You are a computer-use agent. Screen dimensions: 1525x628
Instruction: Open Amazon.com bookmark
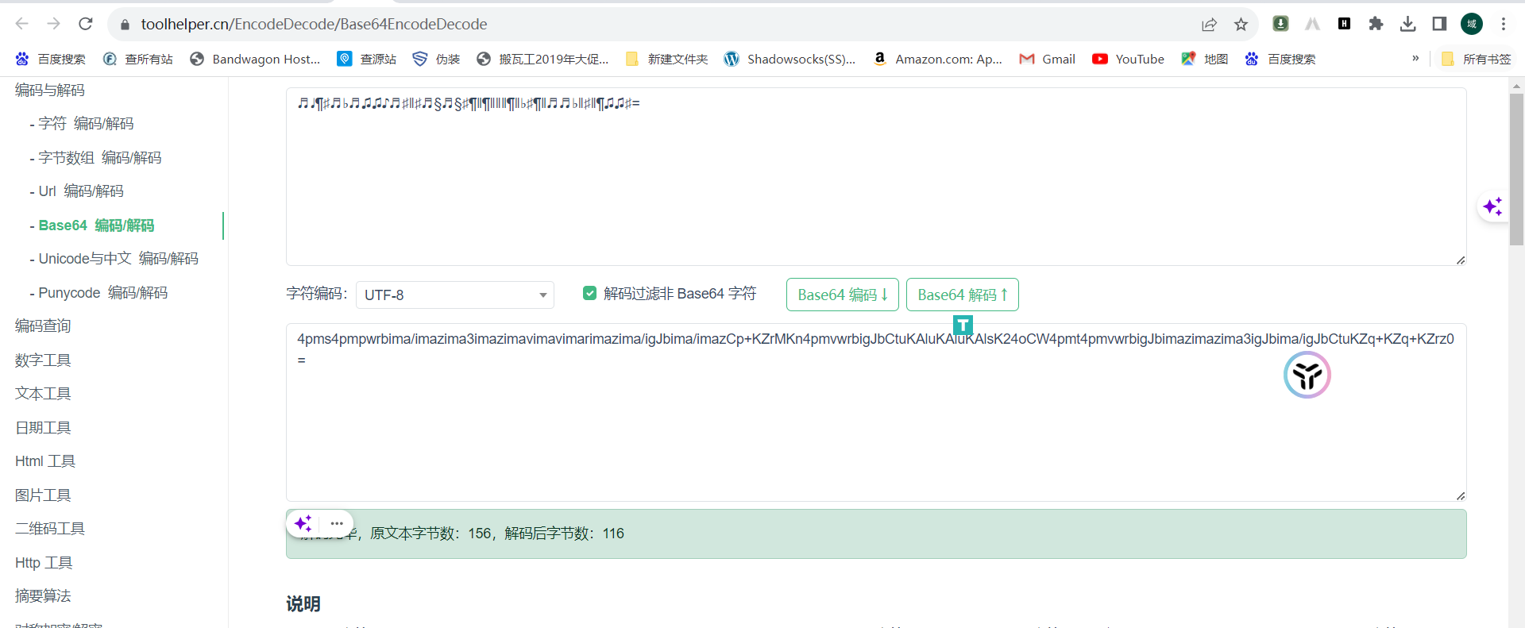tap(937, 59)
